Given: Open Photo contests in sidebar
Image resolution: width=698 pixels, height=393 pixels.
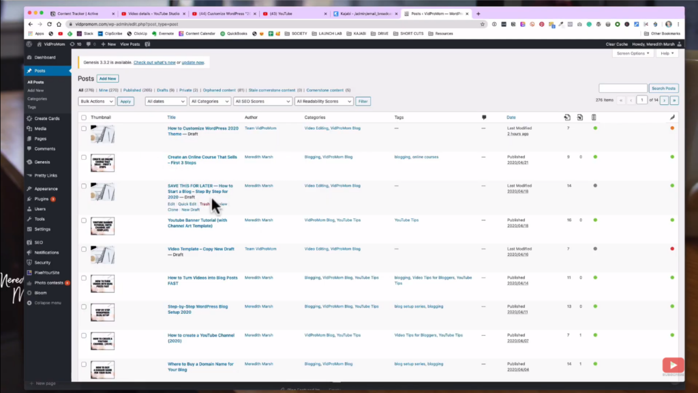Looking at the screenshot, I should [48, 283].
